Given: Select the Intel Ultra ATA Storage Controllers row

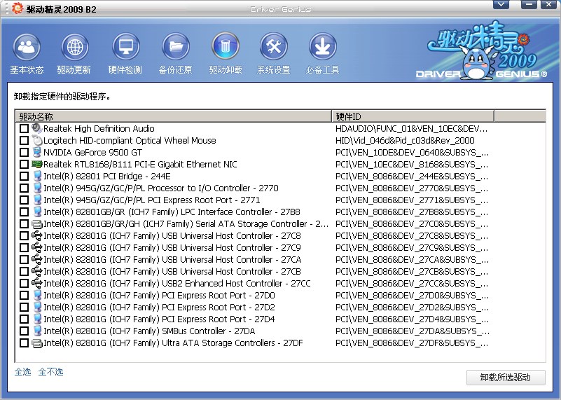Looking at the screenshot, I should coord(173,343).
